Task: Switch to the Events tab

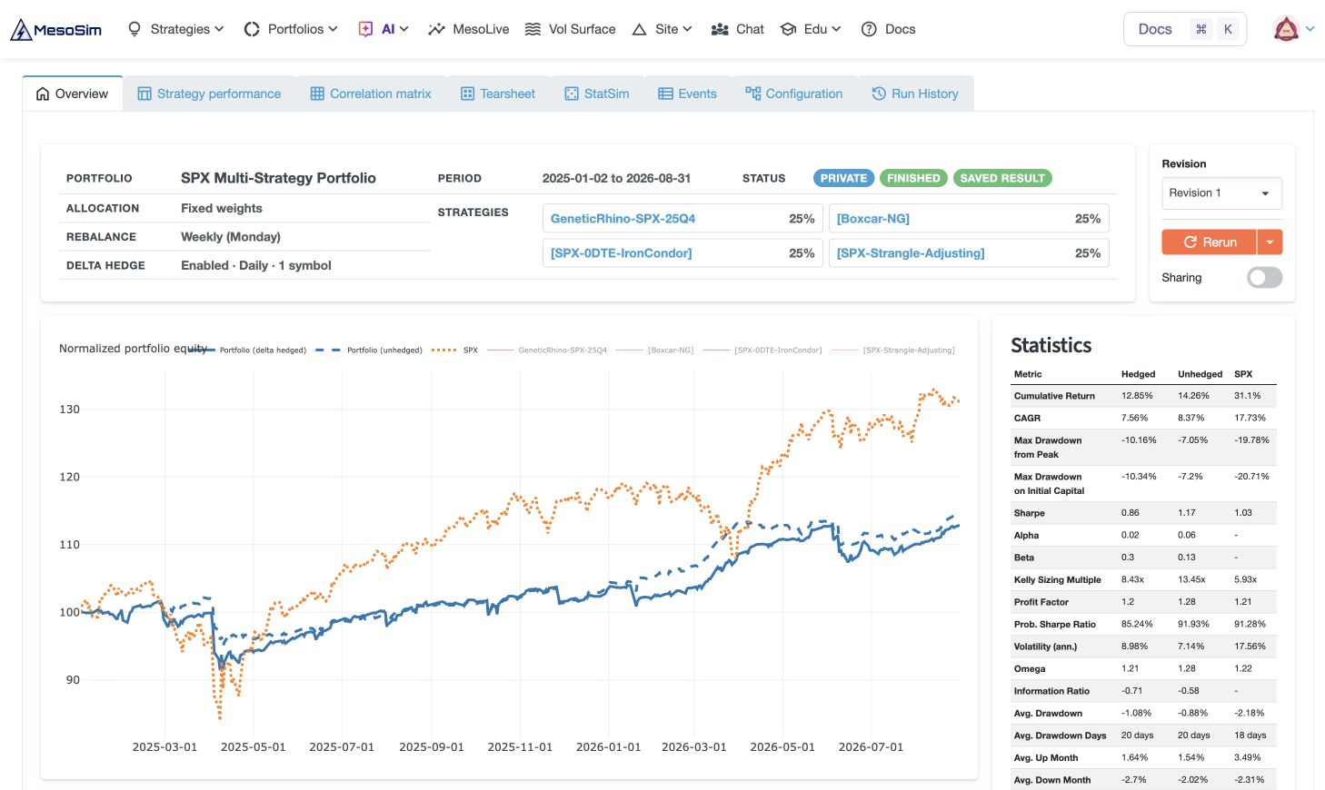Action: click(688, 94)
